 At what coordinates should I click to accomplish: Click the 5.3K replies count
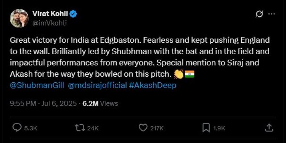point(31,128)
